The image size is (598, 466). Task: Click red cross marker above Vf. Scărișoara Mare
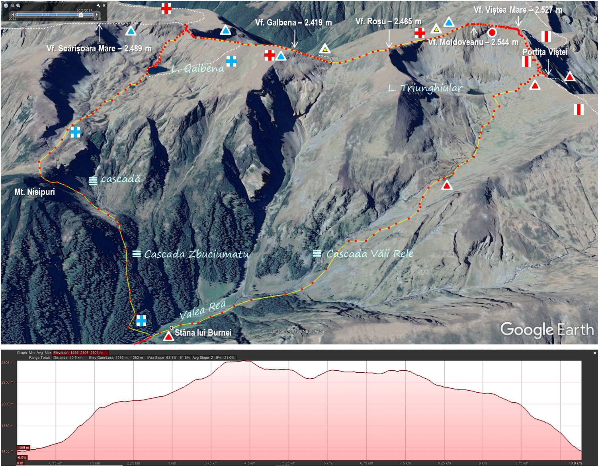(166, 8)
